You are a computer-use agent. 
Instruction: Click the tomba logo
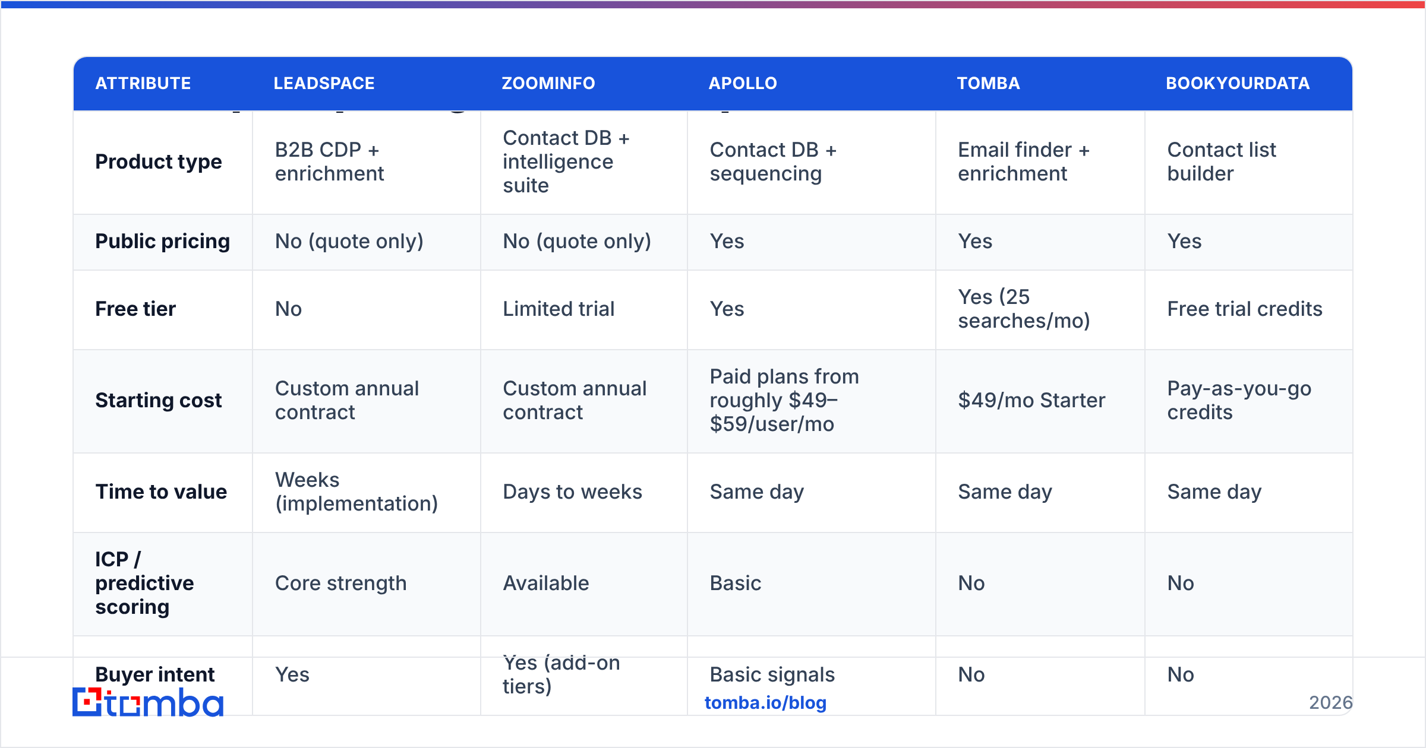[148, 702]
